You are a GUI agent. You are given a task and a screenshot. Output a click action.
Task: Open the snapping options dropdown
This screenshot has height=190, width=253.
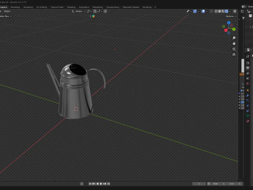point(99,11)
